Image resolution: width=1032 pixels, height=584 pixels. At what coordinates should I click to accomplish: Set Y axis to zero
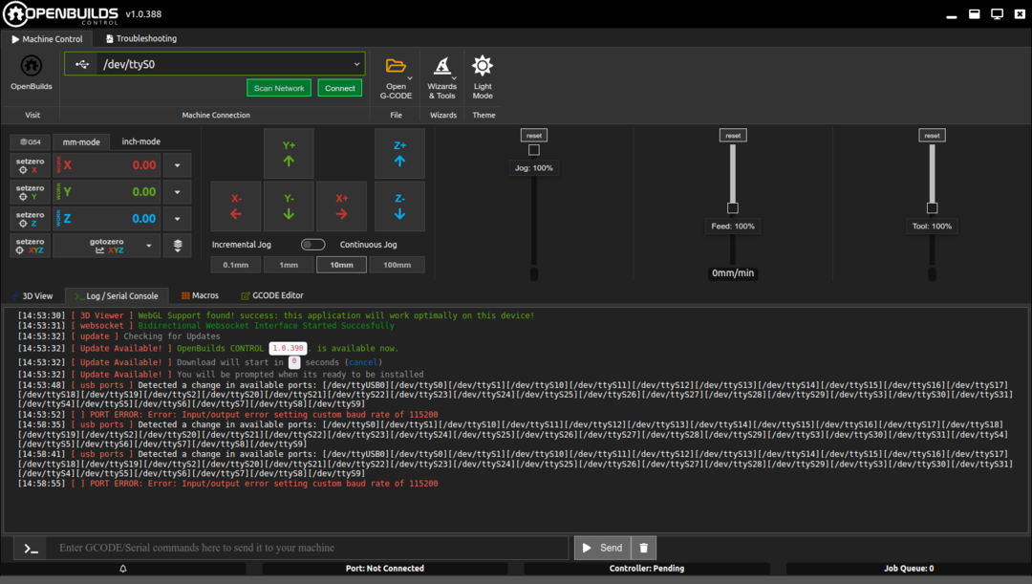[x=31, y=192]
